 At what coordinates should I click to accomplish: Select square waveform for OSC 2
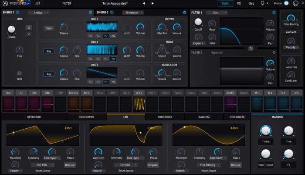point(113,59)
